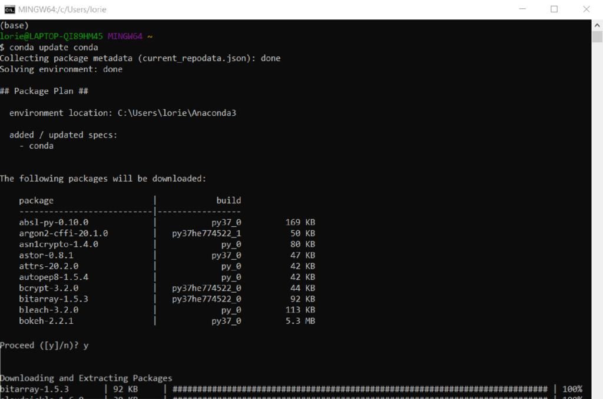This screenshot has width=603, height=399.
Task: Click the '## Package Plan ##' heading
Action: [44, 91]
